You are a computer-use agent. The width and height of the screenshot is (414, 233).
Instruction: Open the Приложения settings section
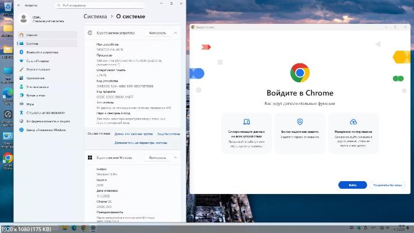[x=36, y=78]
